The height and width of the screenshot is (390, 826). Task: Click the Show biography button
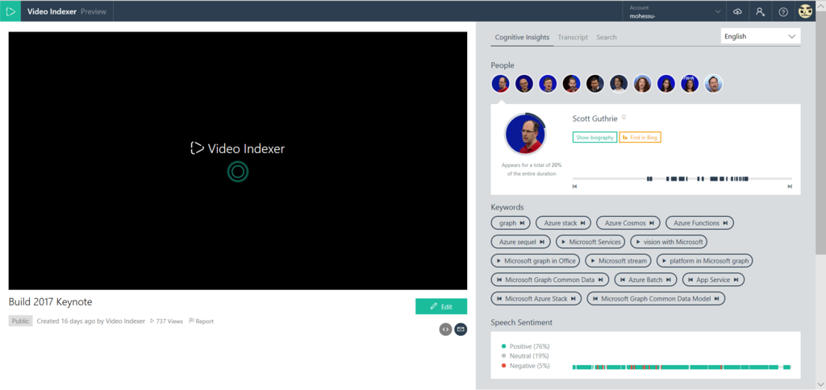click(594, 137)
